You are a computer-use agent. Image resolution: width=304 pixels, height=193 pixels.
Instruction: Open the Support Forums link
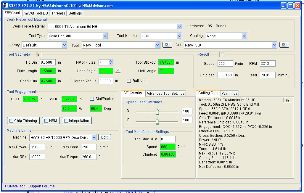click(41, 186)
